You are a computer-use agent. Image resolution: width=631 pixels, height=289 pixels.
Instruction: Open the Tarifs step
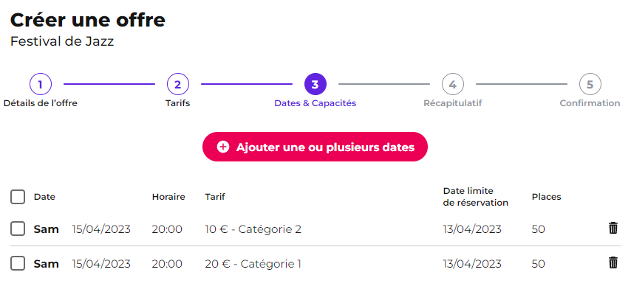pyautogui.click(x=178, y=103)
